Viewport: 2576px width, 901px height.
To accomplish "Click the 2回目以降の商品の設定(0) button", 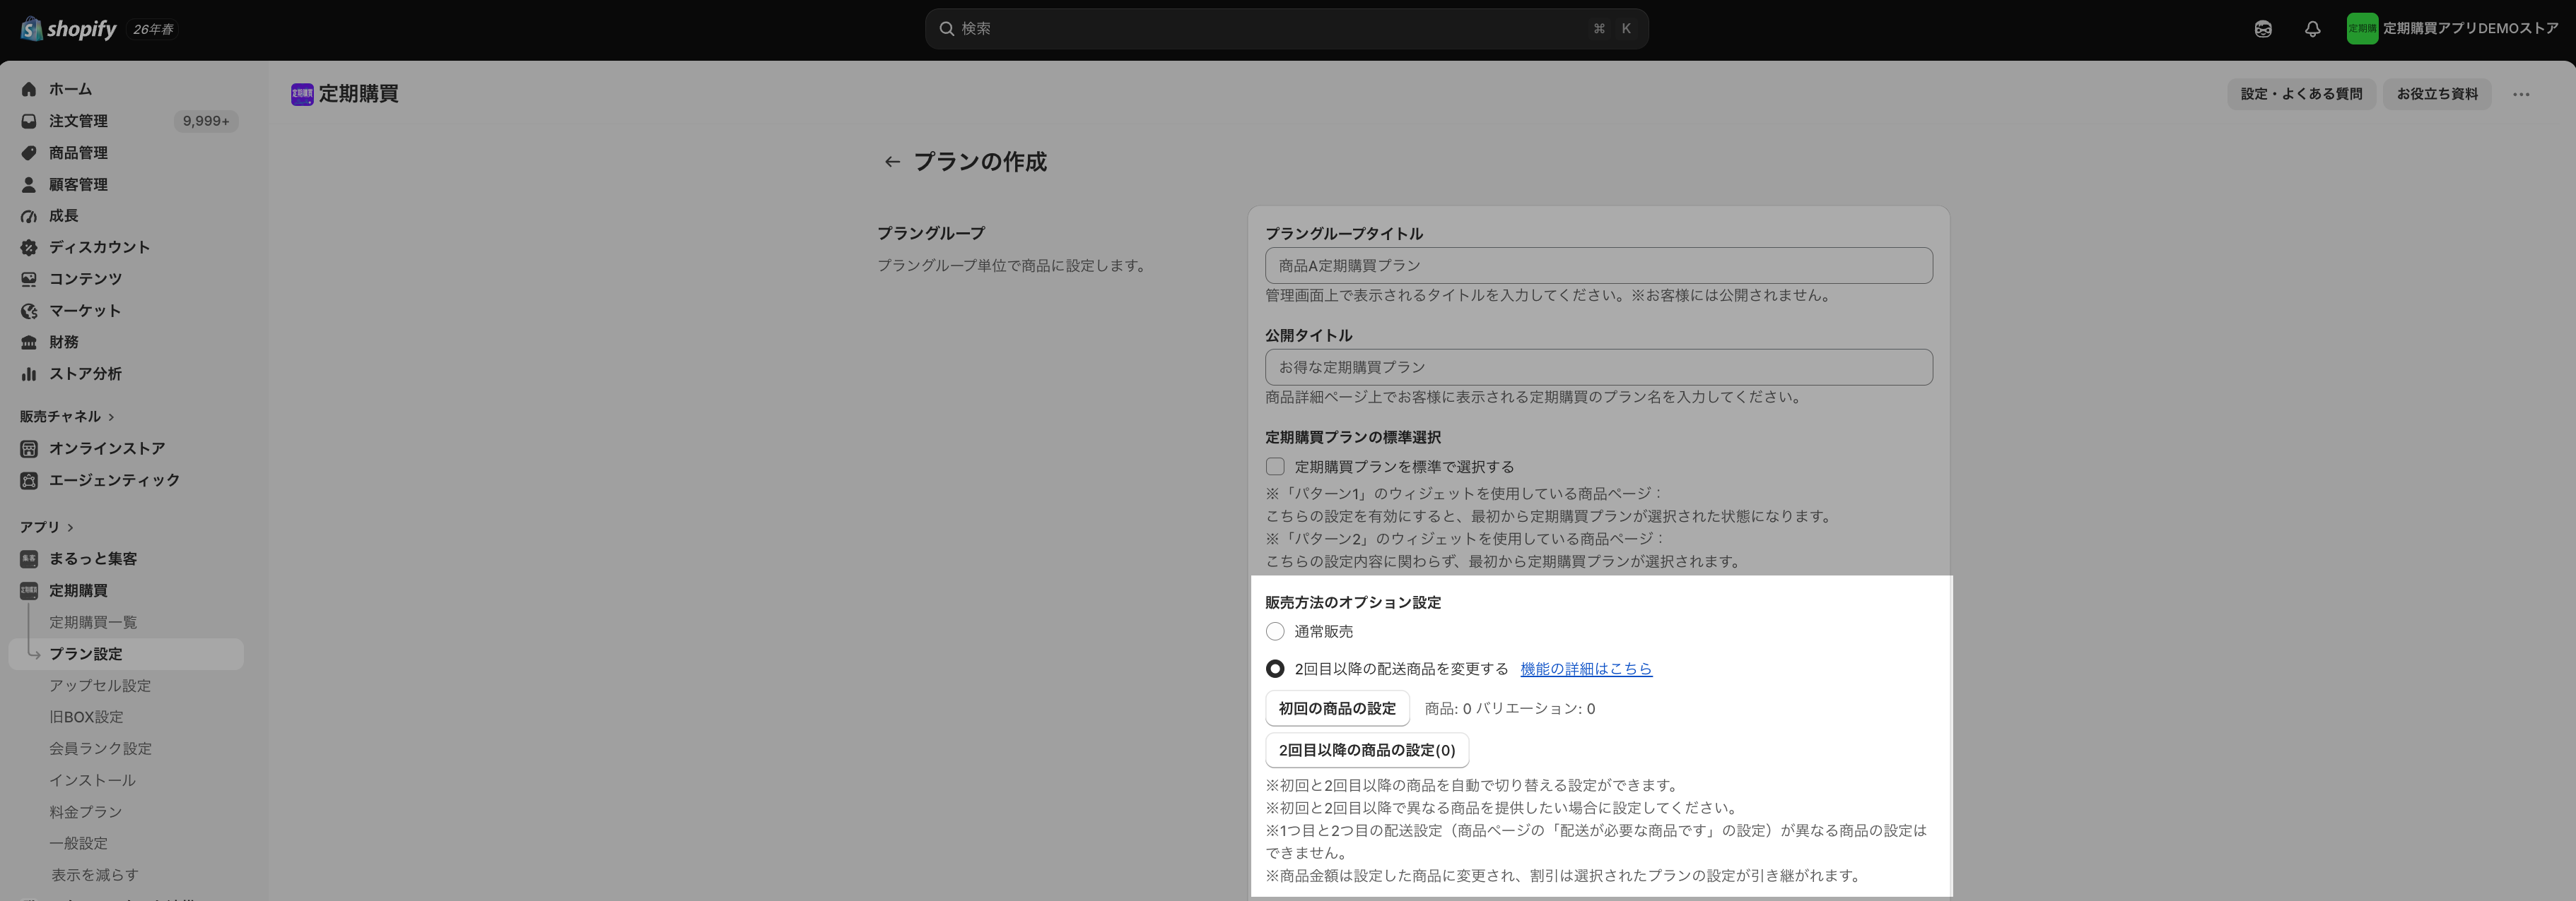I will (x=1367, y=750).
